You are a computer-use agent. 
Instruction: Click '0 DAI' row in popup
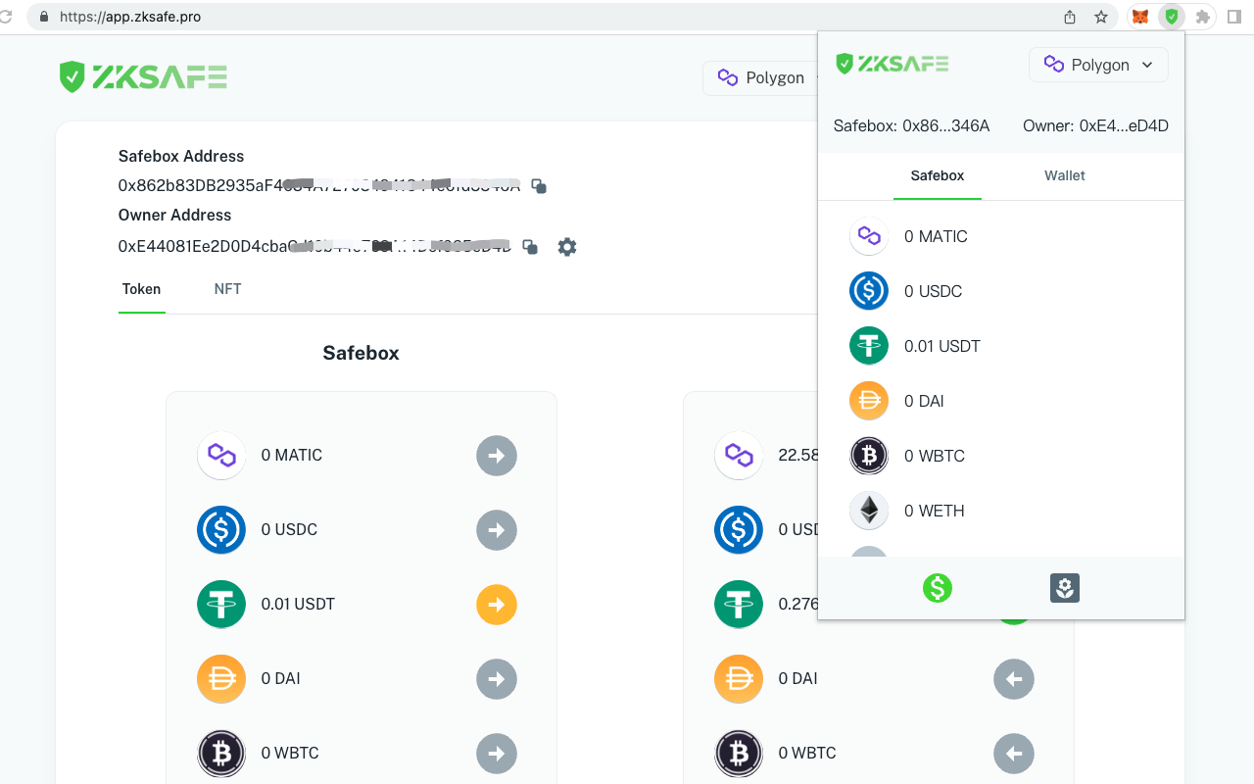click(1001, 401)
